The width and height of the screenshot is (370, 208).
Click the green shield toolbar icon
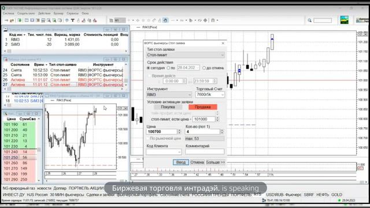pos(20,21)
